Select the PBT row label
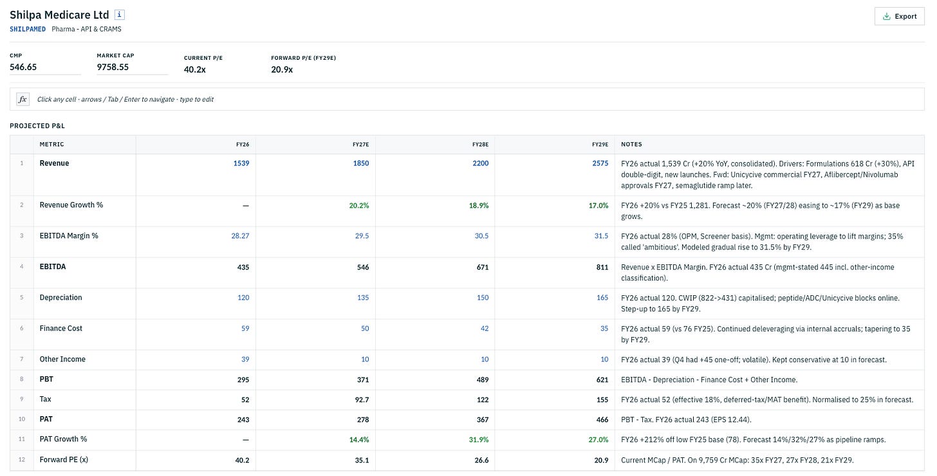This screenshot has width=937, height=476. click(46, 380)
